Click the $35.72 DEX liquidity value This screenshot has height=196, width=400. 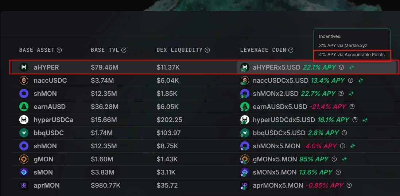pyautogui.click(x=167, y=185)
